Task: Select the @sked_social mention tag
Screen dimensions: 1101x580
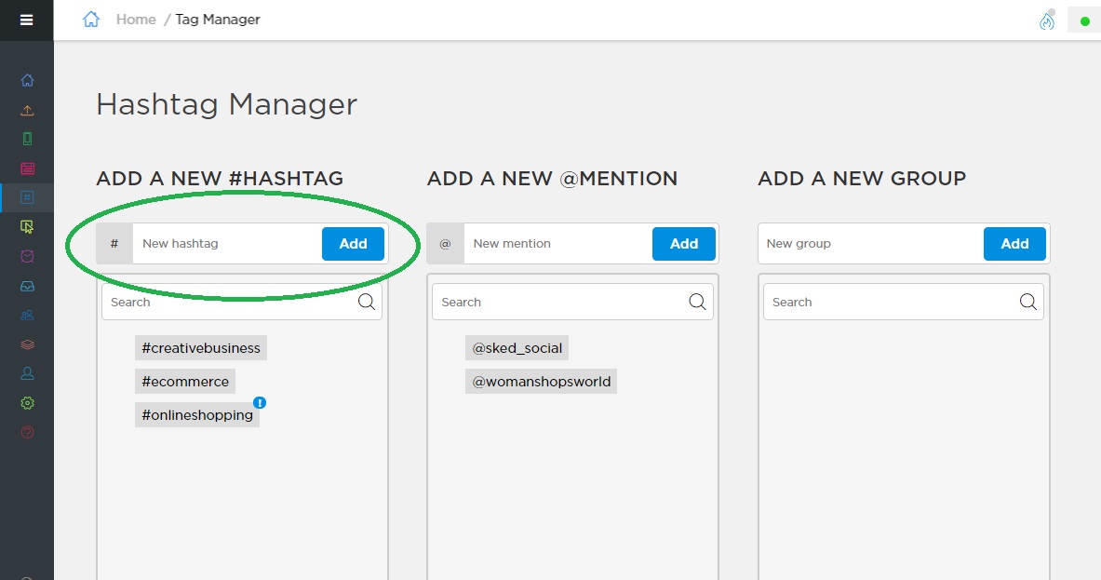Action: [517, 348]
